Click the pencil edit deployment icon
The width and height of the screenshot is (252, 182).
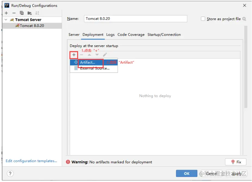(105, 55)
